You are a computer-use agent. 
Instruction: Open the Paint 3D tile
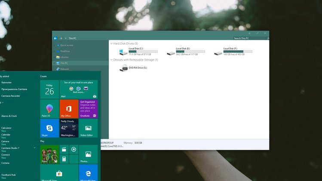[x=49, y=109]
